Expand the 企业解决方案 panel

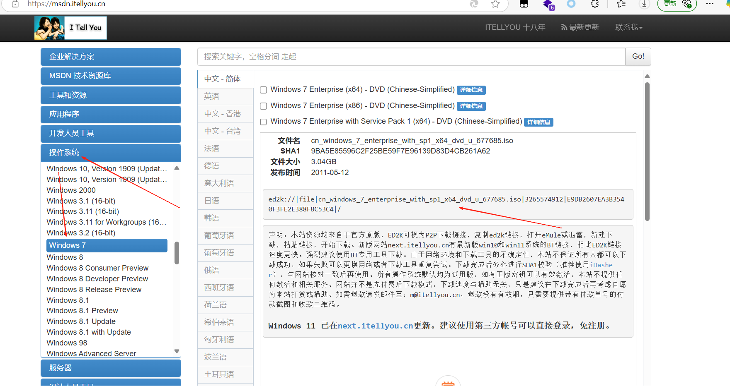click(111, 57)
